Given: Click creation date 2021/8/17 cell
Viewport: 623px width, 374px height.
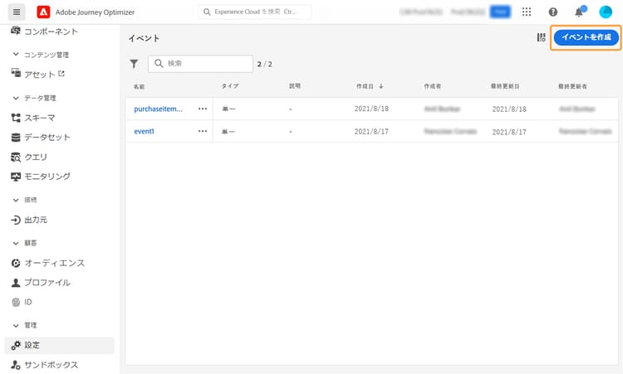Looking at the screenshot, I should tap(371, 131).
